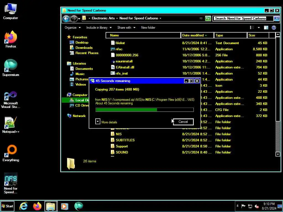Open the Supermium desktop shortcut
Screen dimensions: 283x212
(11, 68)
